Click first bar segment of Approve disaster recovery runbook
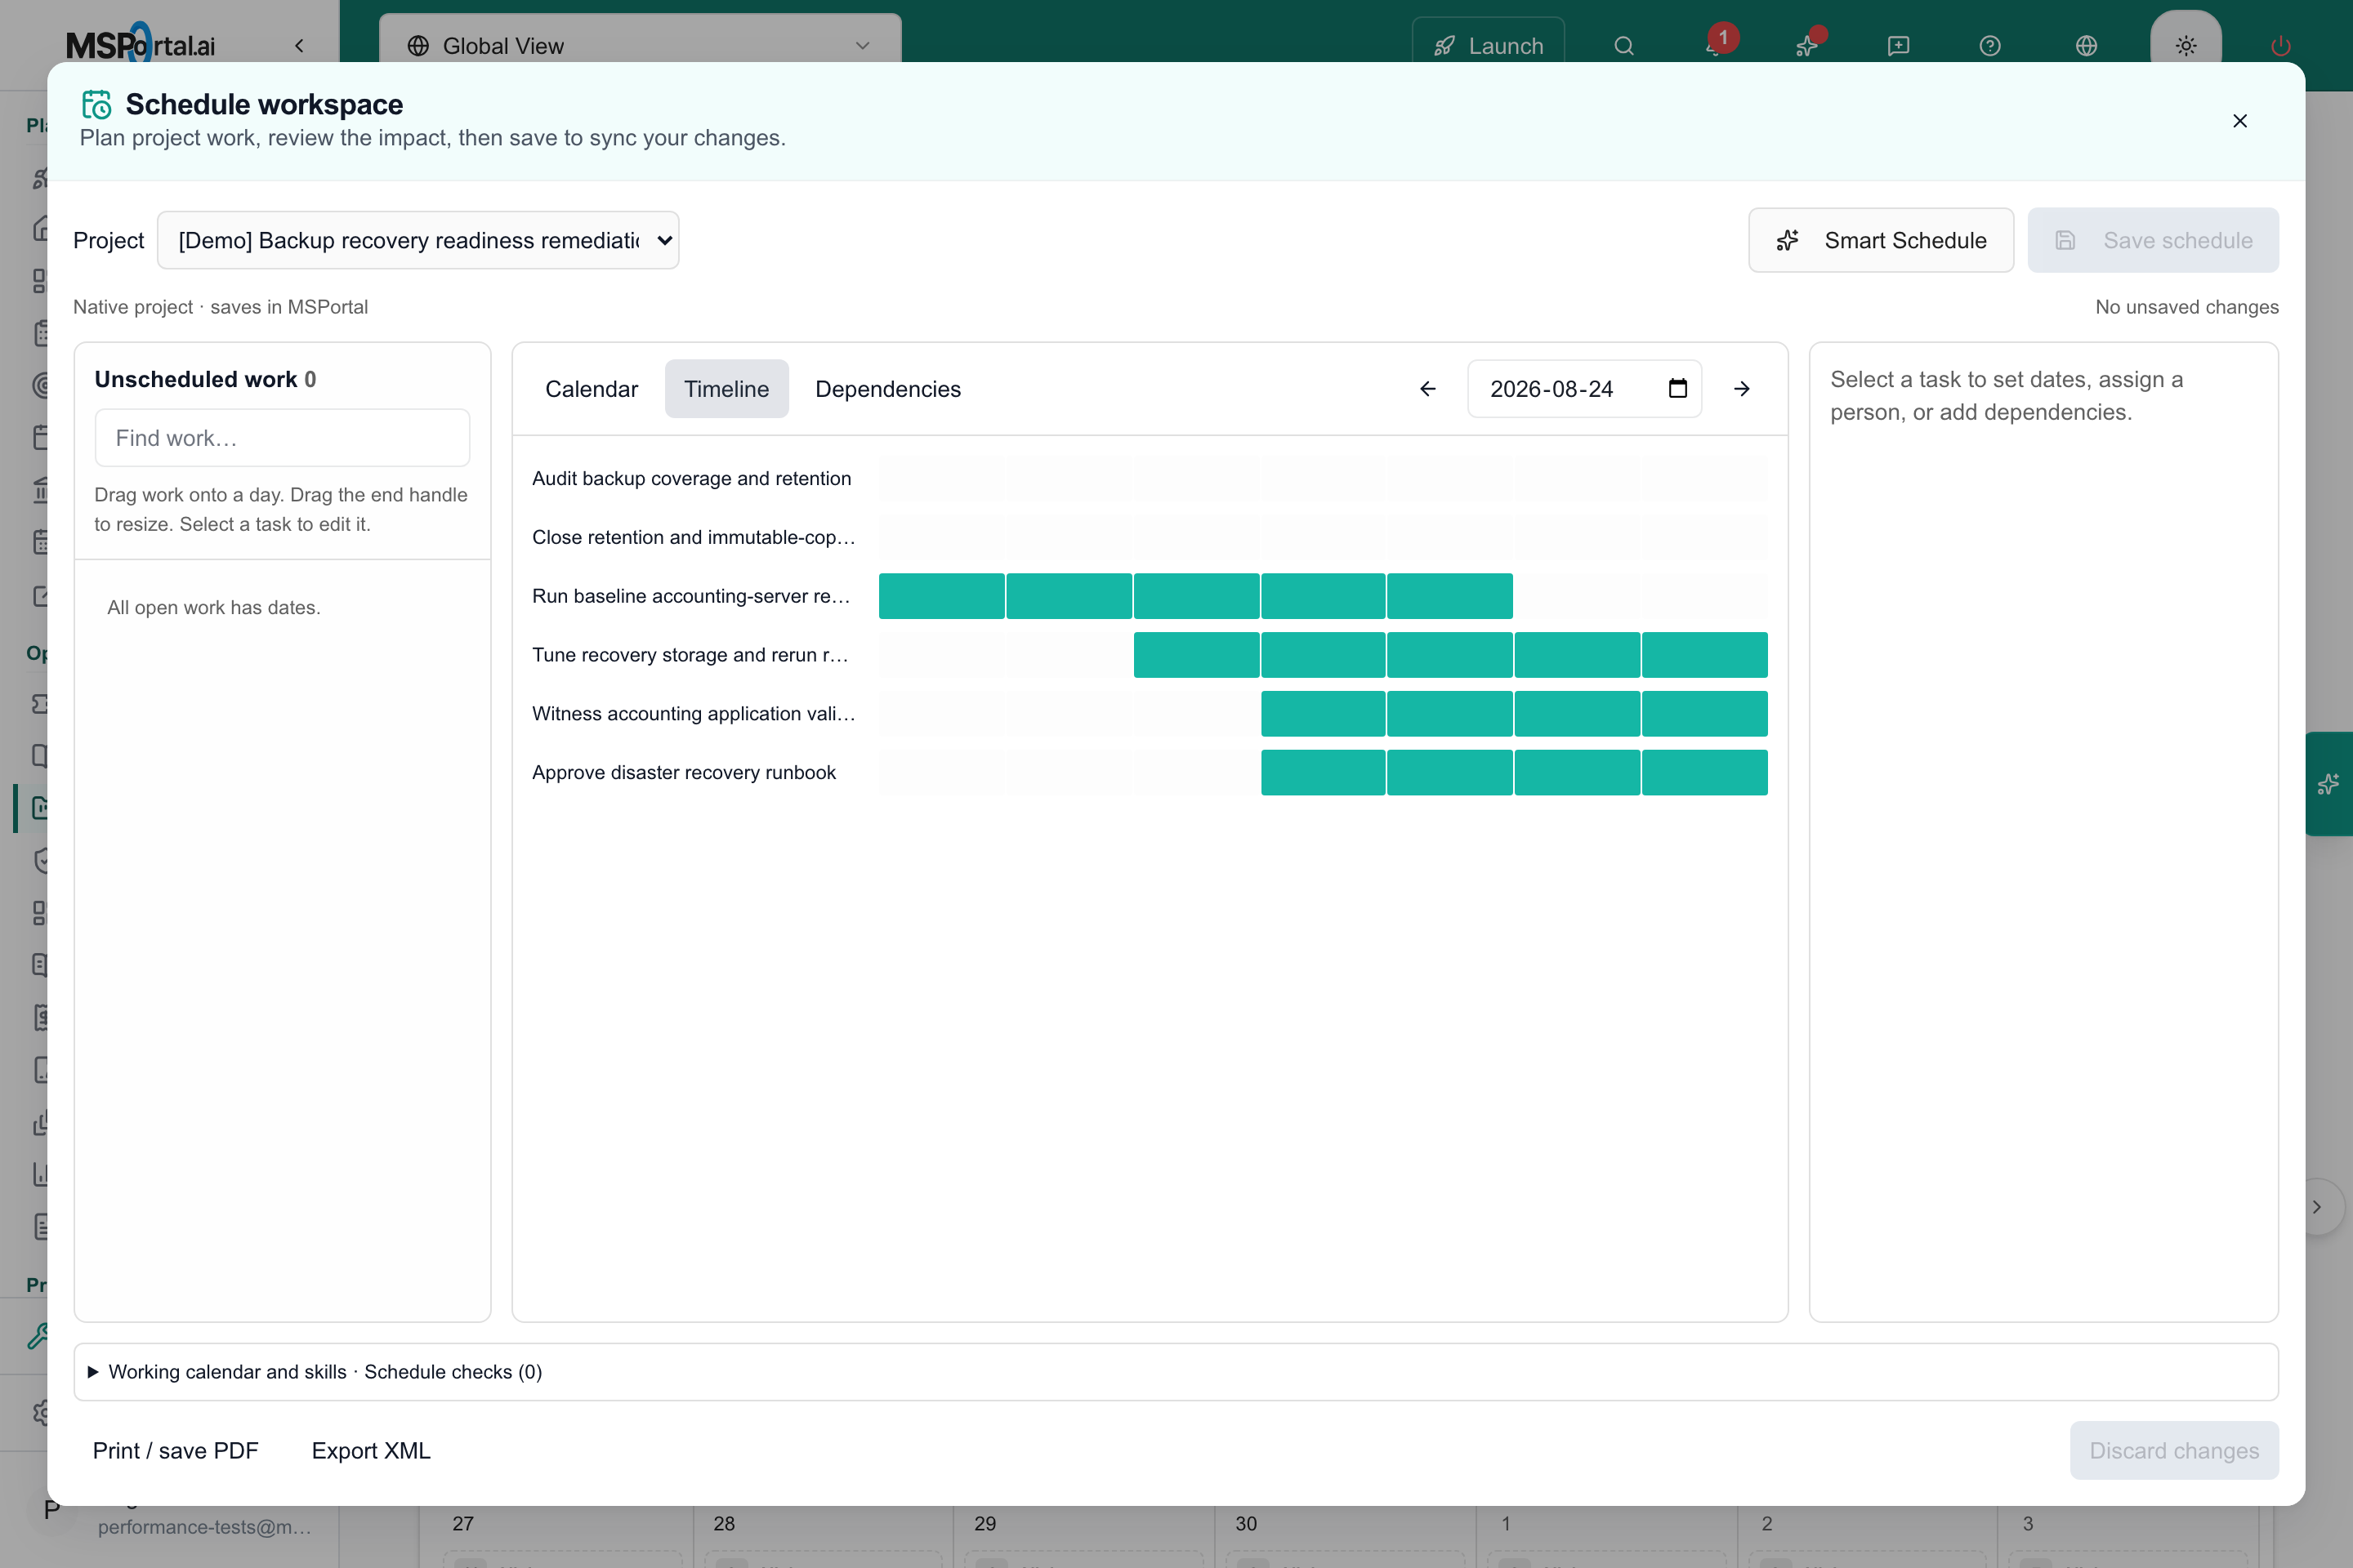Image resolution: width=2353 pixels, height=1568 pixels. coord(1323,773)
